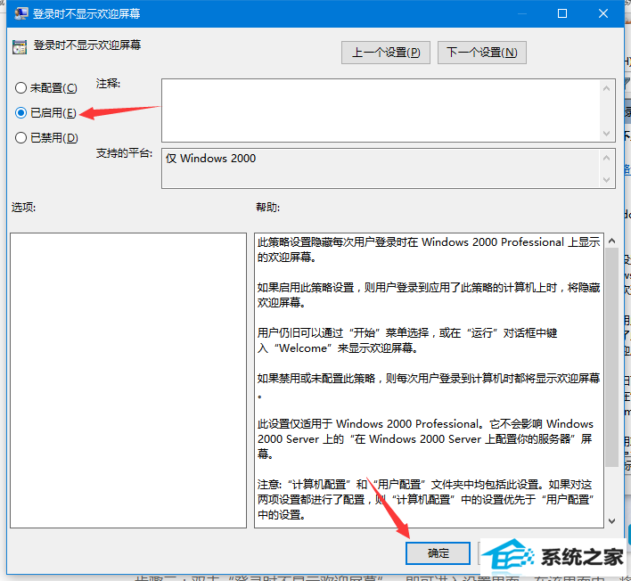Image resolution: width=631 pixels, height=581 pixels.
Task: Click the help panel scrollbar thumb
Action: (x=611, y=357)
